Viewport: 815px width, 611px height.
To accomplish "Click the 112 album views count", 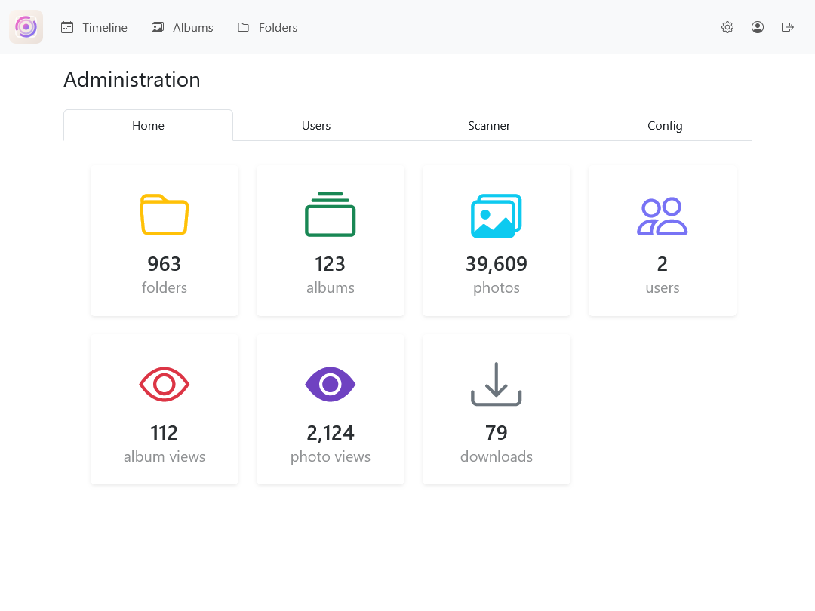I will coord(165,433).
